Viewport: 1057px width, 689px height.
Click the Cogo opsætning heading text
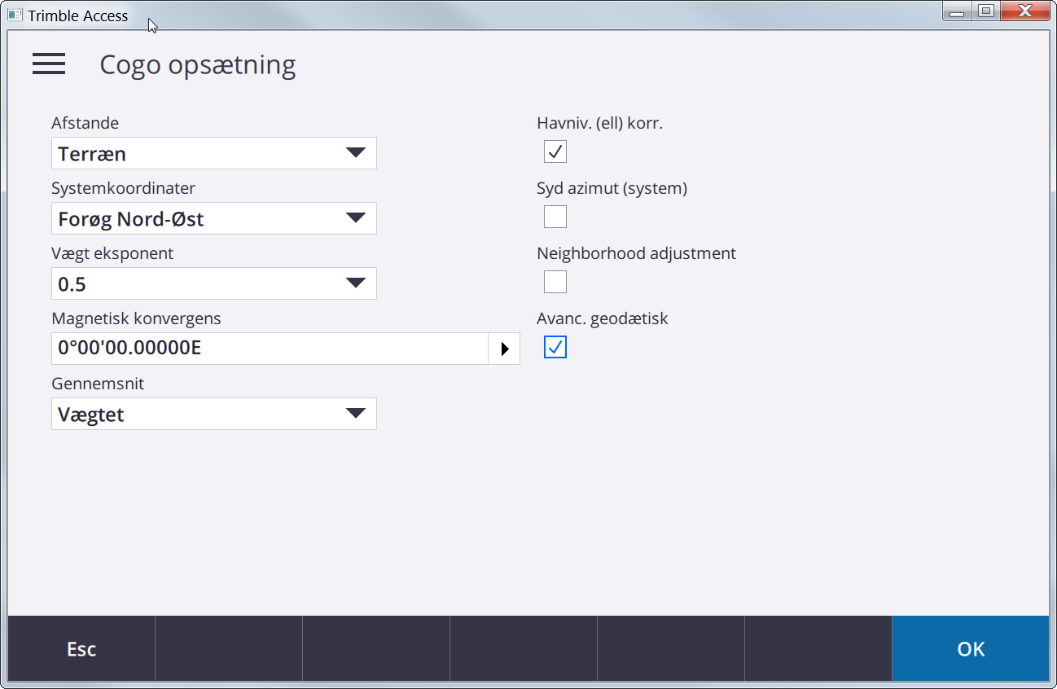pyautogui.click(x=198, y=64)
